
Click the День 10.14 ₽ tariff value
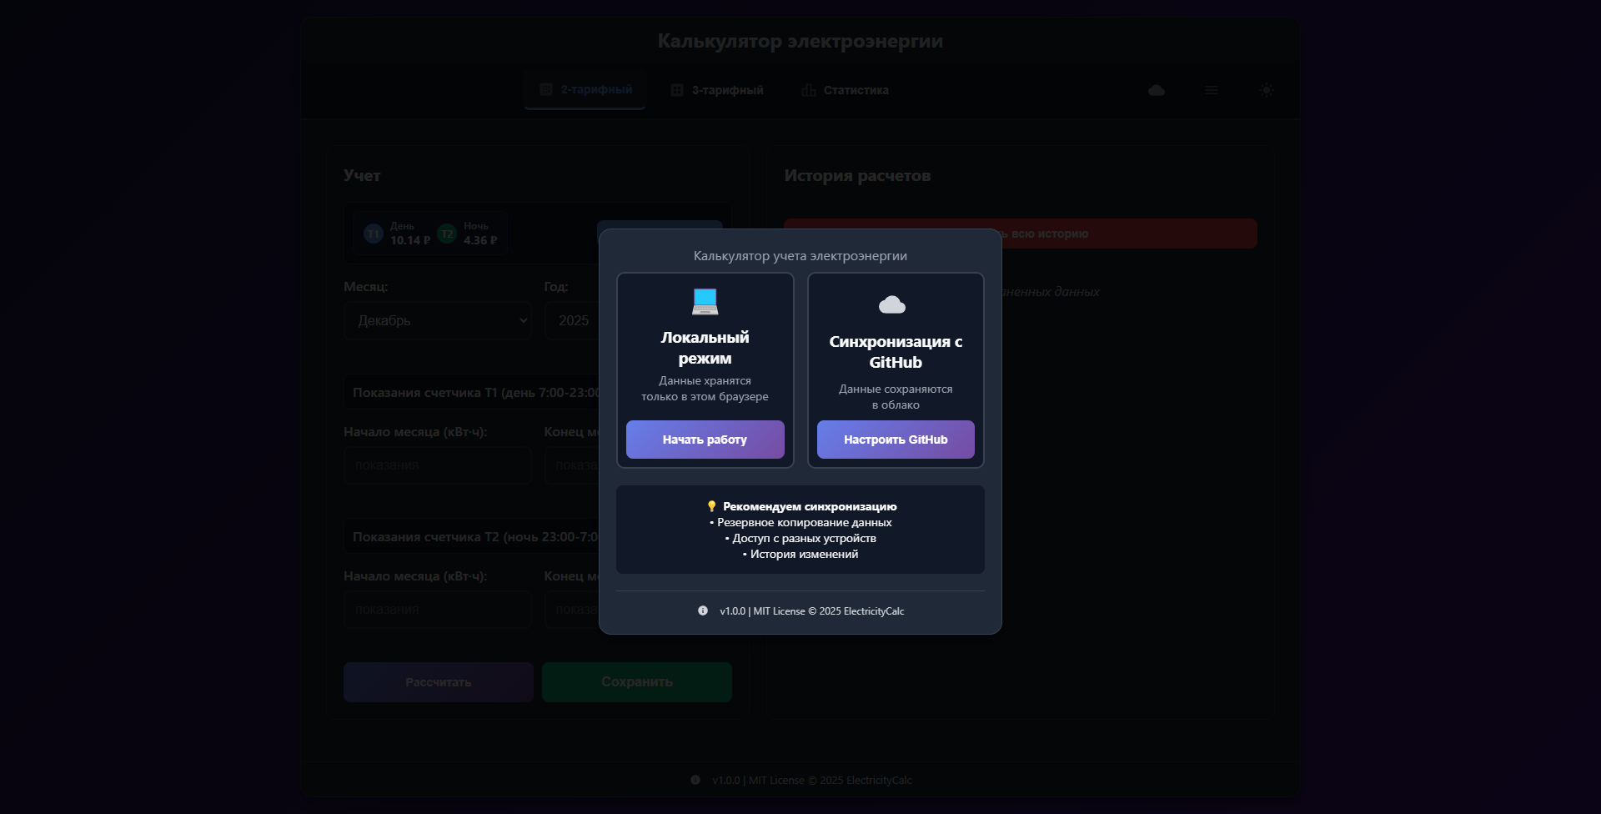pos(410,234)
